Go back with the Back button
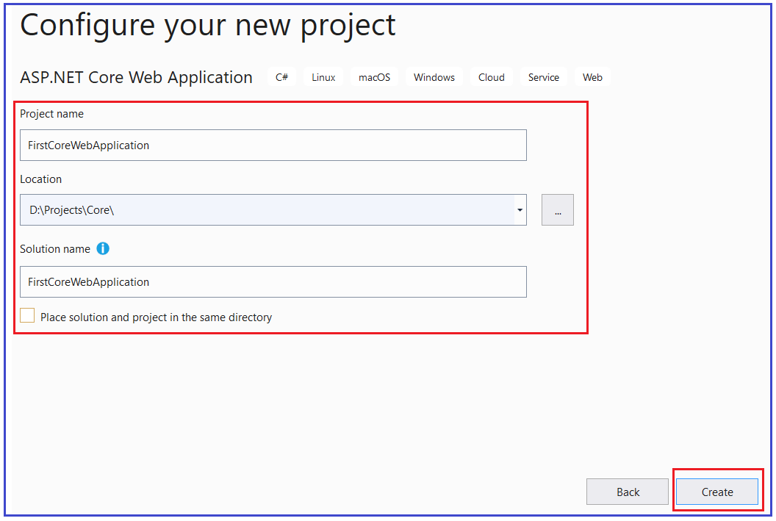The width and height of the screenshot is (776, 521). 627,492
